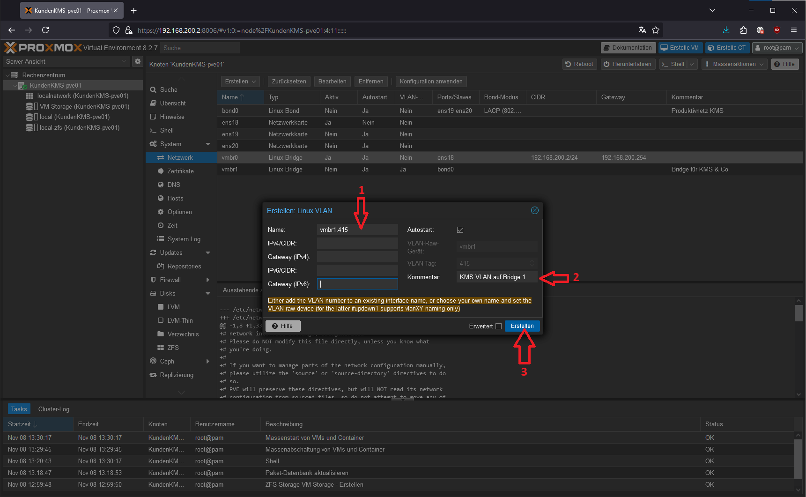806x497 pixels.
Task: Click the browser reload icon
Action: pyautogui.click(x=45, y=30)
